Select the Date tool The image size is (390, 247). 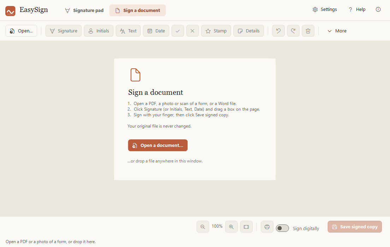pos(156,31)
